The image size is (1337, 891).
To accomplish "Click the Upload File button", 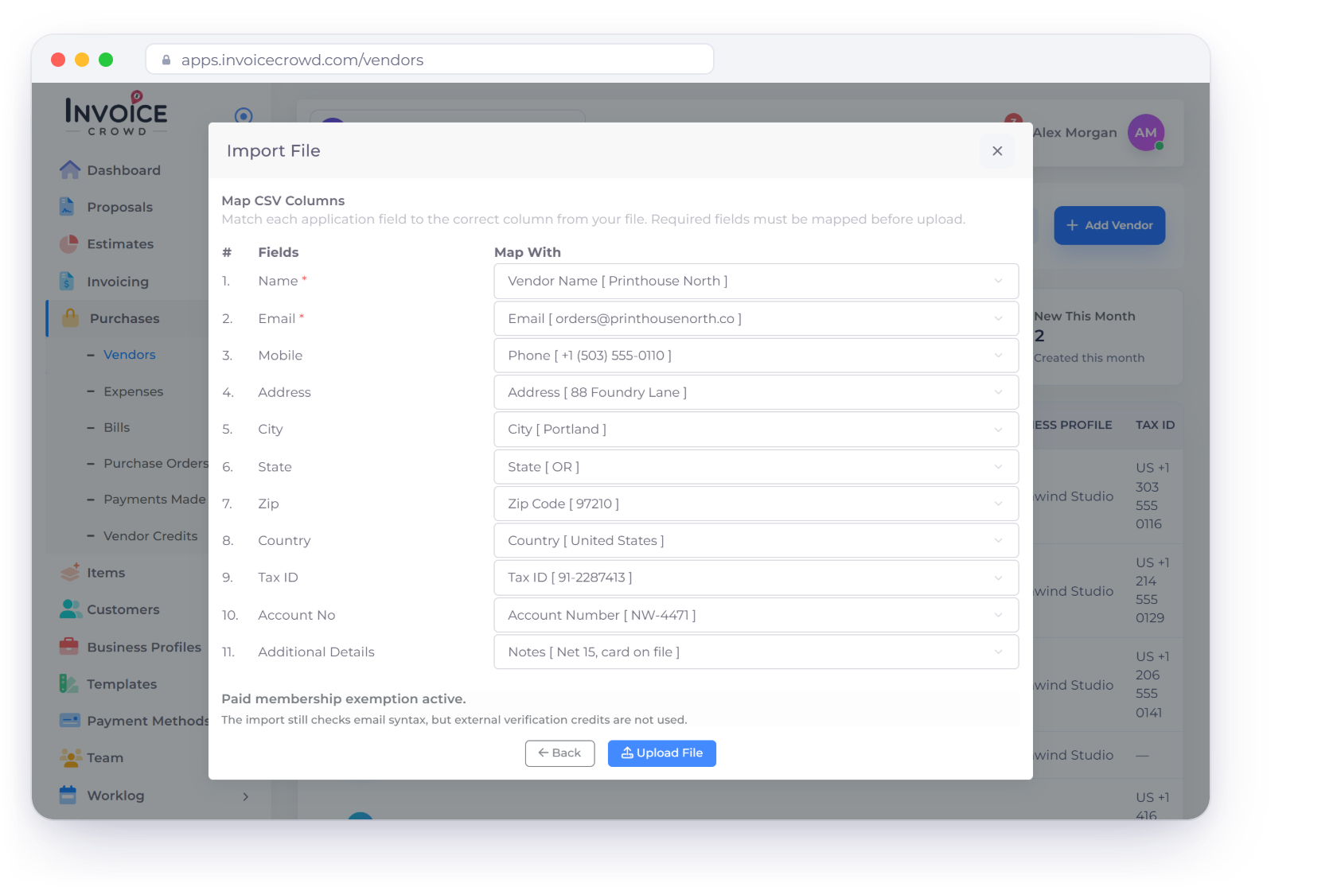I will point(662,753).
